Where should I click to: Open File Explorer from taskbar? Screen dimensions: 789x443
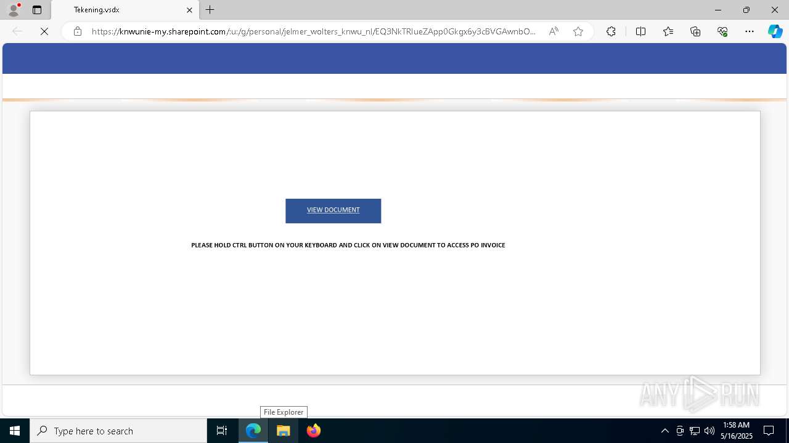pos(284,431)
